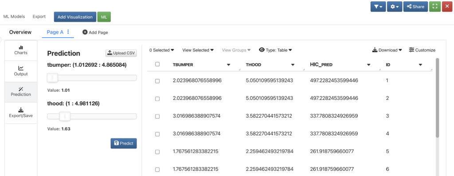
Task: Click the Customize button
Action: point(422,50)
